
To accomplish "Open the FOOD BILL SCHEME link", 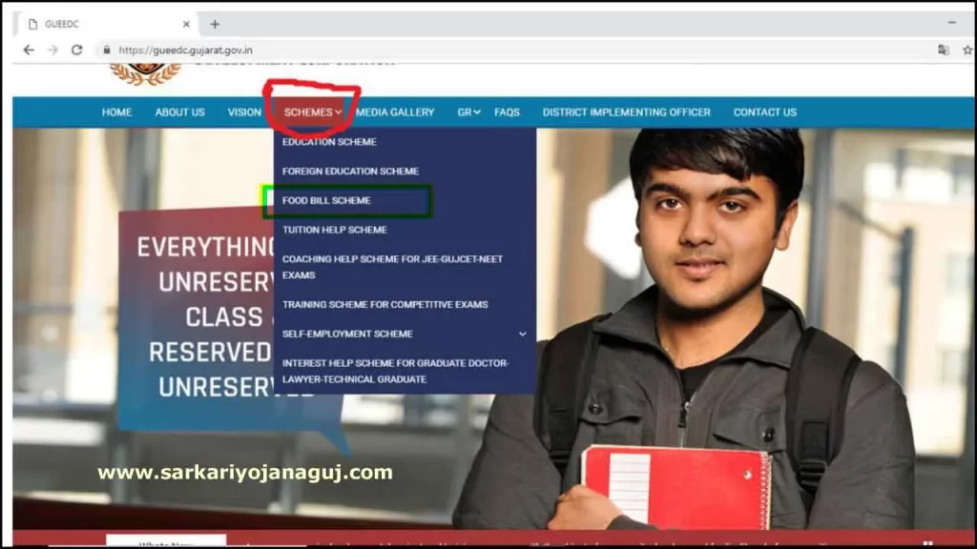I will (325, 200).
